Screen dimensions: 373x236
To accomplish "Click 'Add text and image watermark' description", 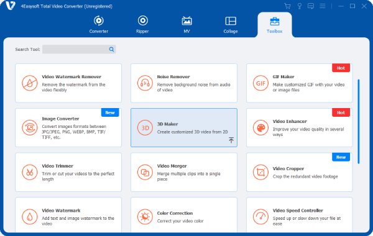I will pyautogui.click(x=78, y=221).
